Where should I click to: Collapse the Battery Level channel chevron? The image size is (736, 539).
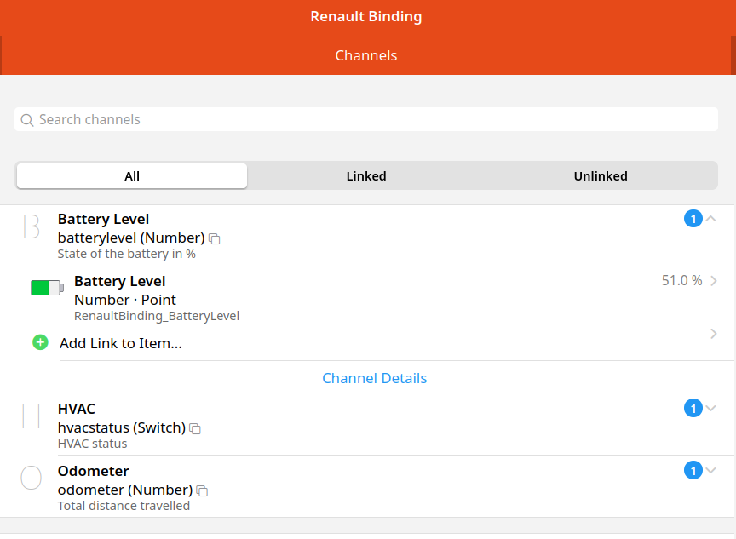click(711, 219)
